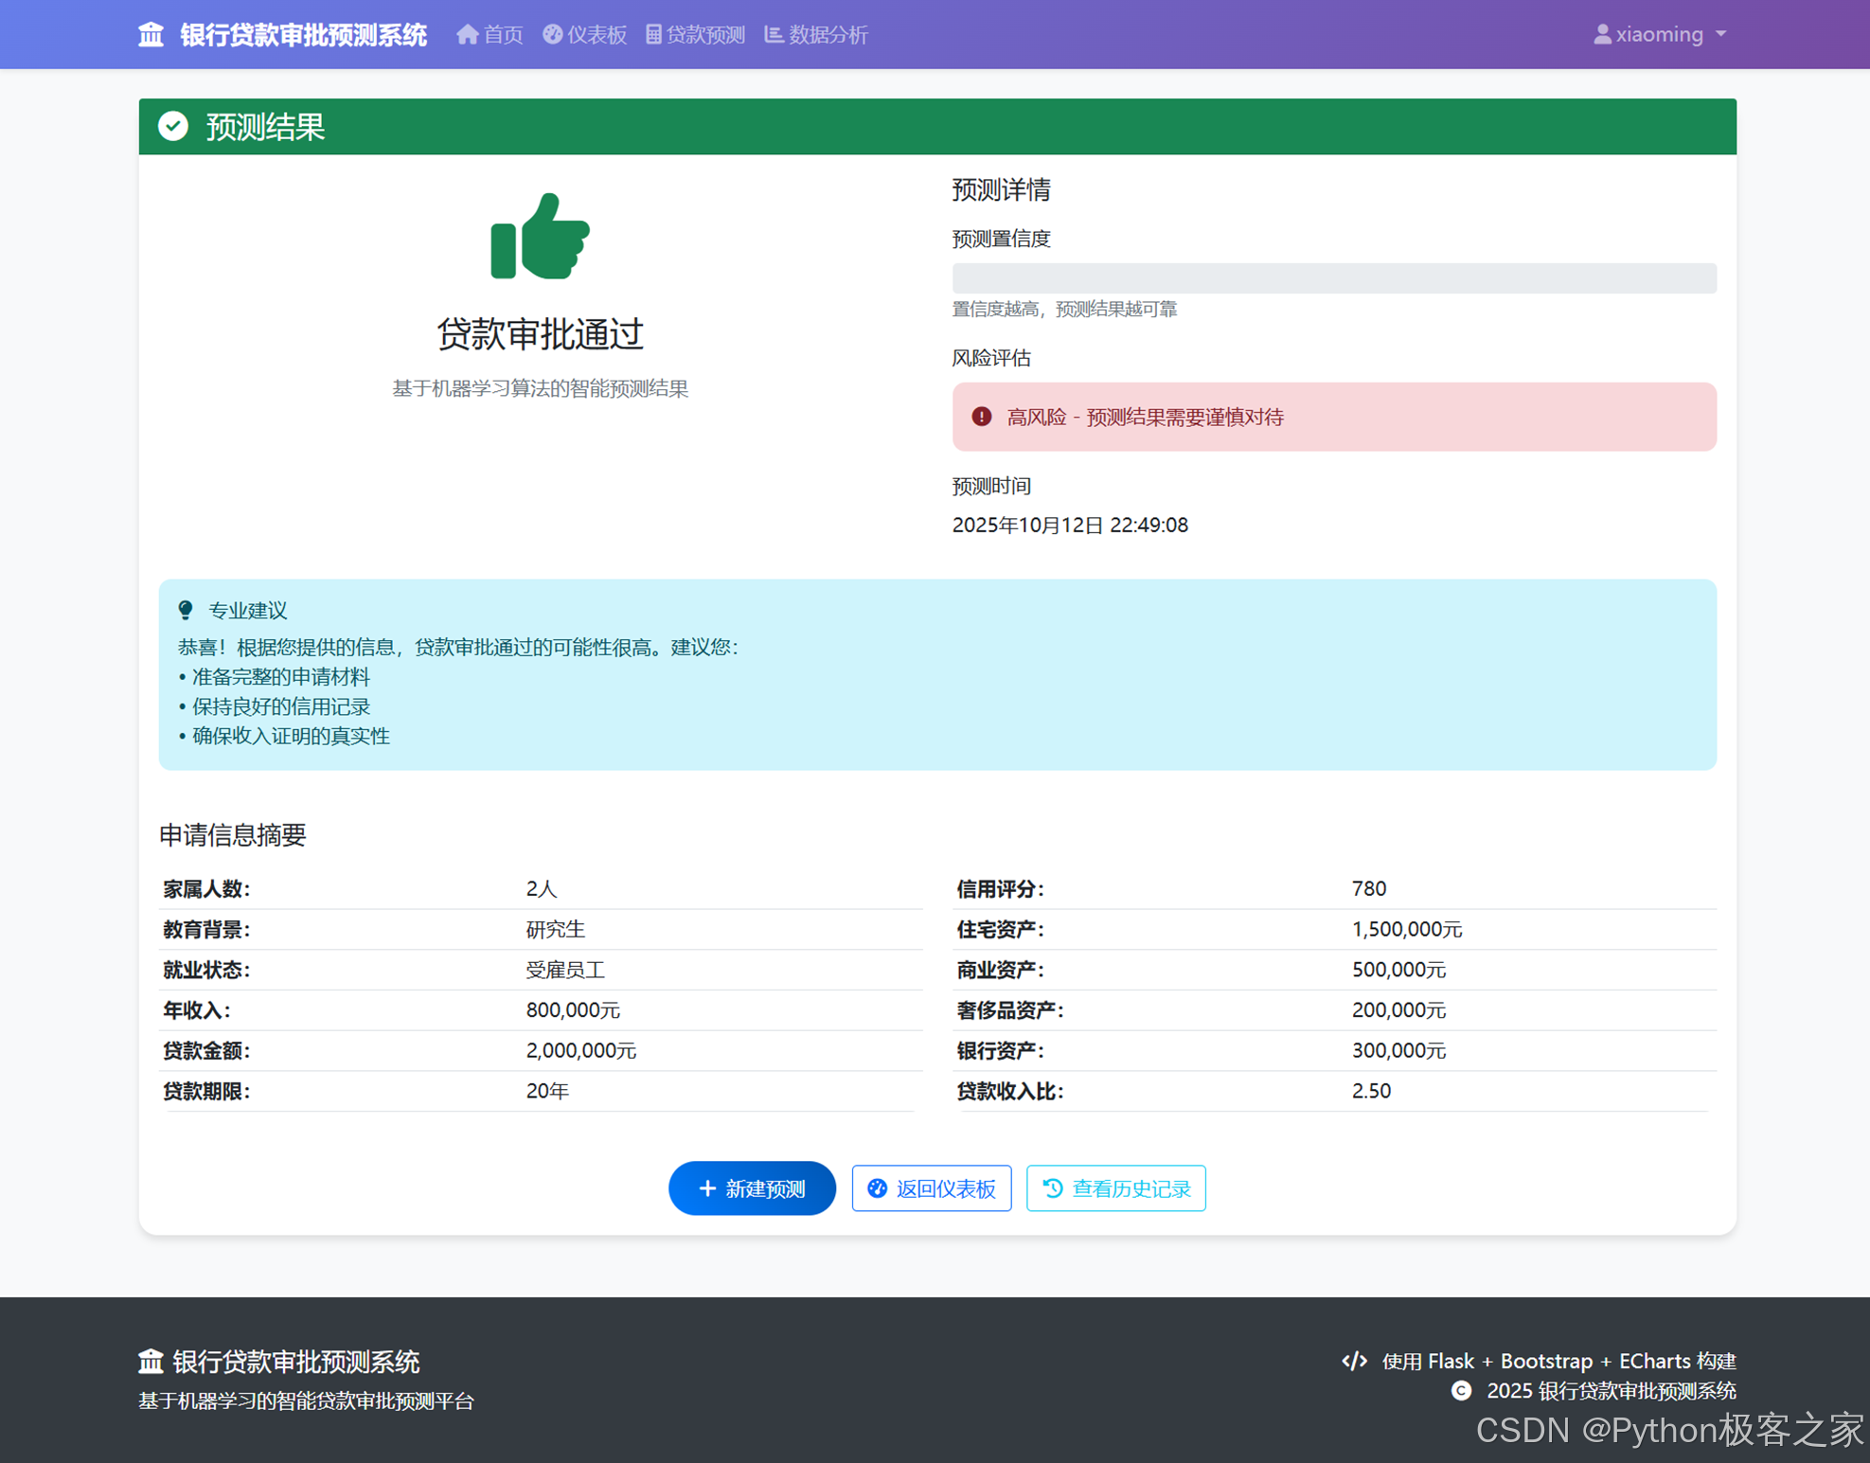Click the user avatar icon beside xiaoming
The height and width of the screenshot is (1463, 1870).
(1602, 35)
